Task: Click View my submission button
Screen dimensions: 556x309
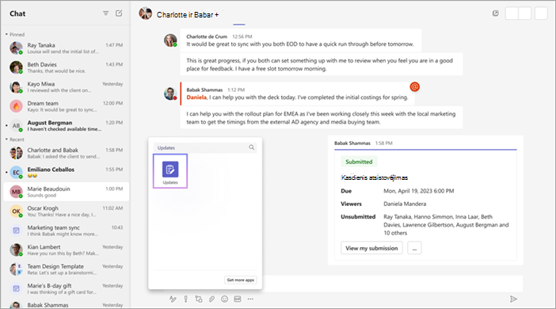Action: tap(371, 248)
